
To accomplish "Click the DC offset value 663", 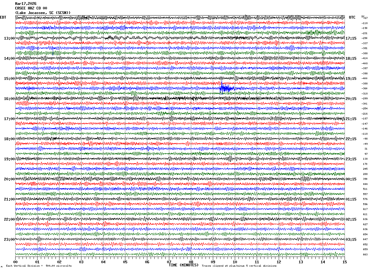I will 365,254.
